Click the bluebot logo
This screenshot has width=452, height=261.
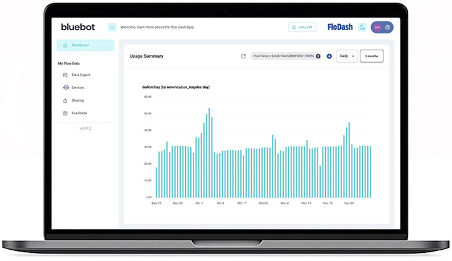[77, 27]
